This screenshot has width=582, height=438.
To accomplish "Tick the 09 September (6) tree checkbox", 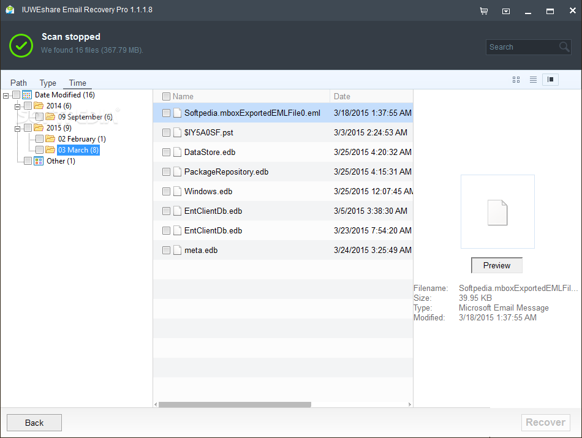I will click(x=39, y=117).
